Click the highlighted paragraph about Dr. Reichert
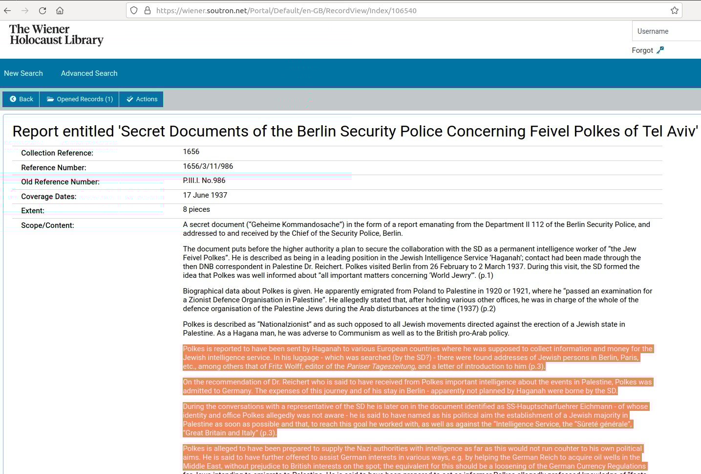 tap(418, 386)
